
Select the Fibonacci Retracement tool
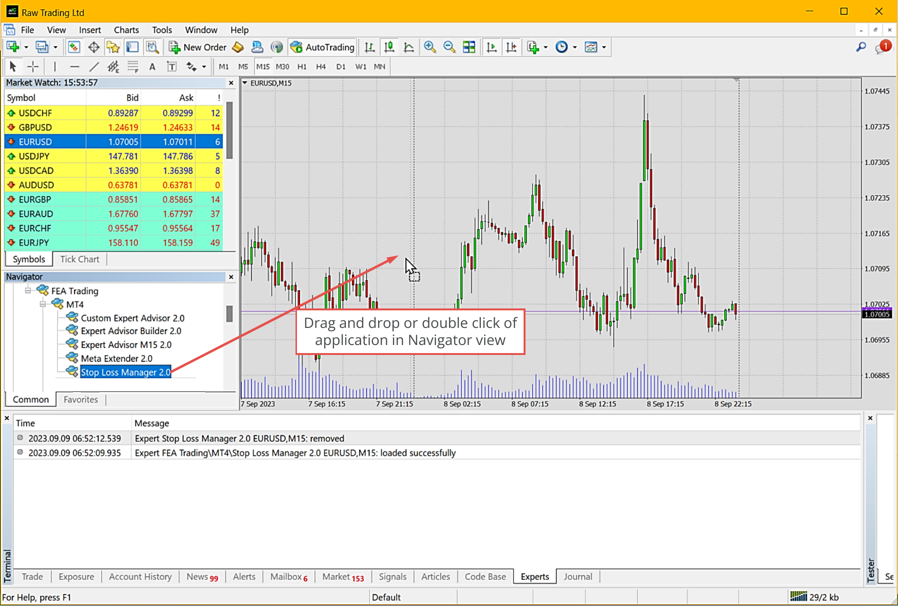133,66
